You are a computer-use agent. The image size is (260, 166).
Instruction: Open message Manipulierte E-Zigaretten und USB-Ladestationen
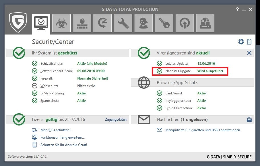[203, 130]
